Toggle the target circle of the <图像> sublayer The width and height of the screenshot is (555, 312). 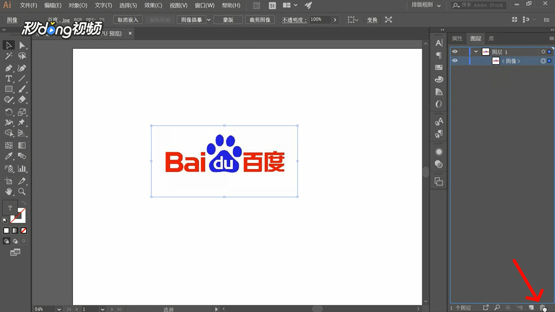[543, 61]
